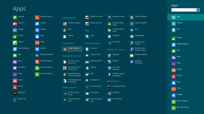204x114 pixels.
Task: Launch Internet Explorer from the apps list
Action: [15, 49]
